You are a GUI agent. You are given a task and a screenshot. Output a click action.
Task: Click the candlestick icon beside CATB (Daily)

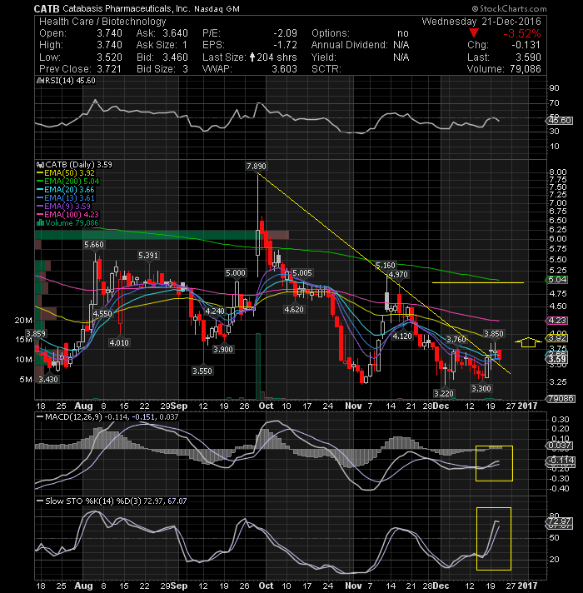41,165
